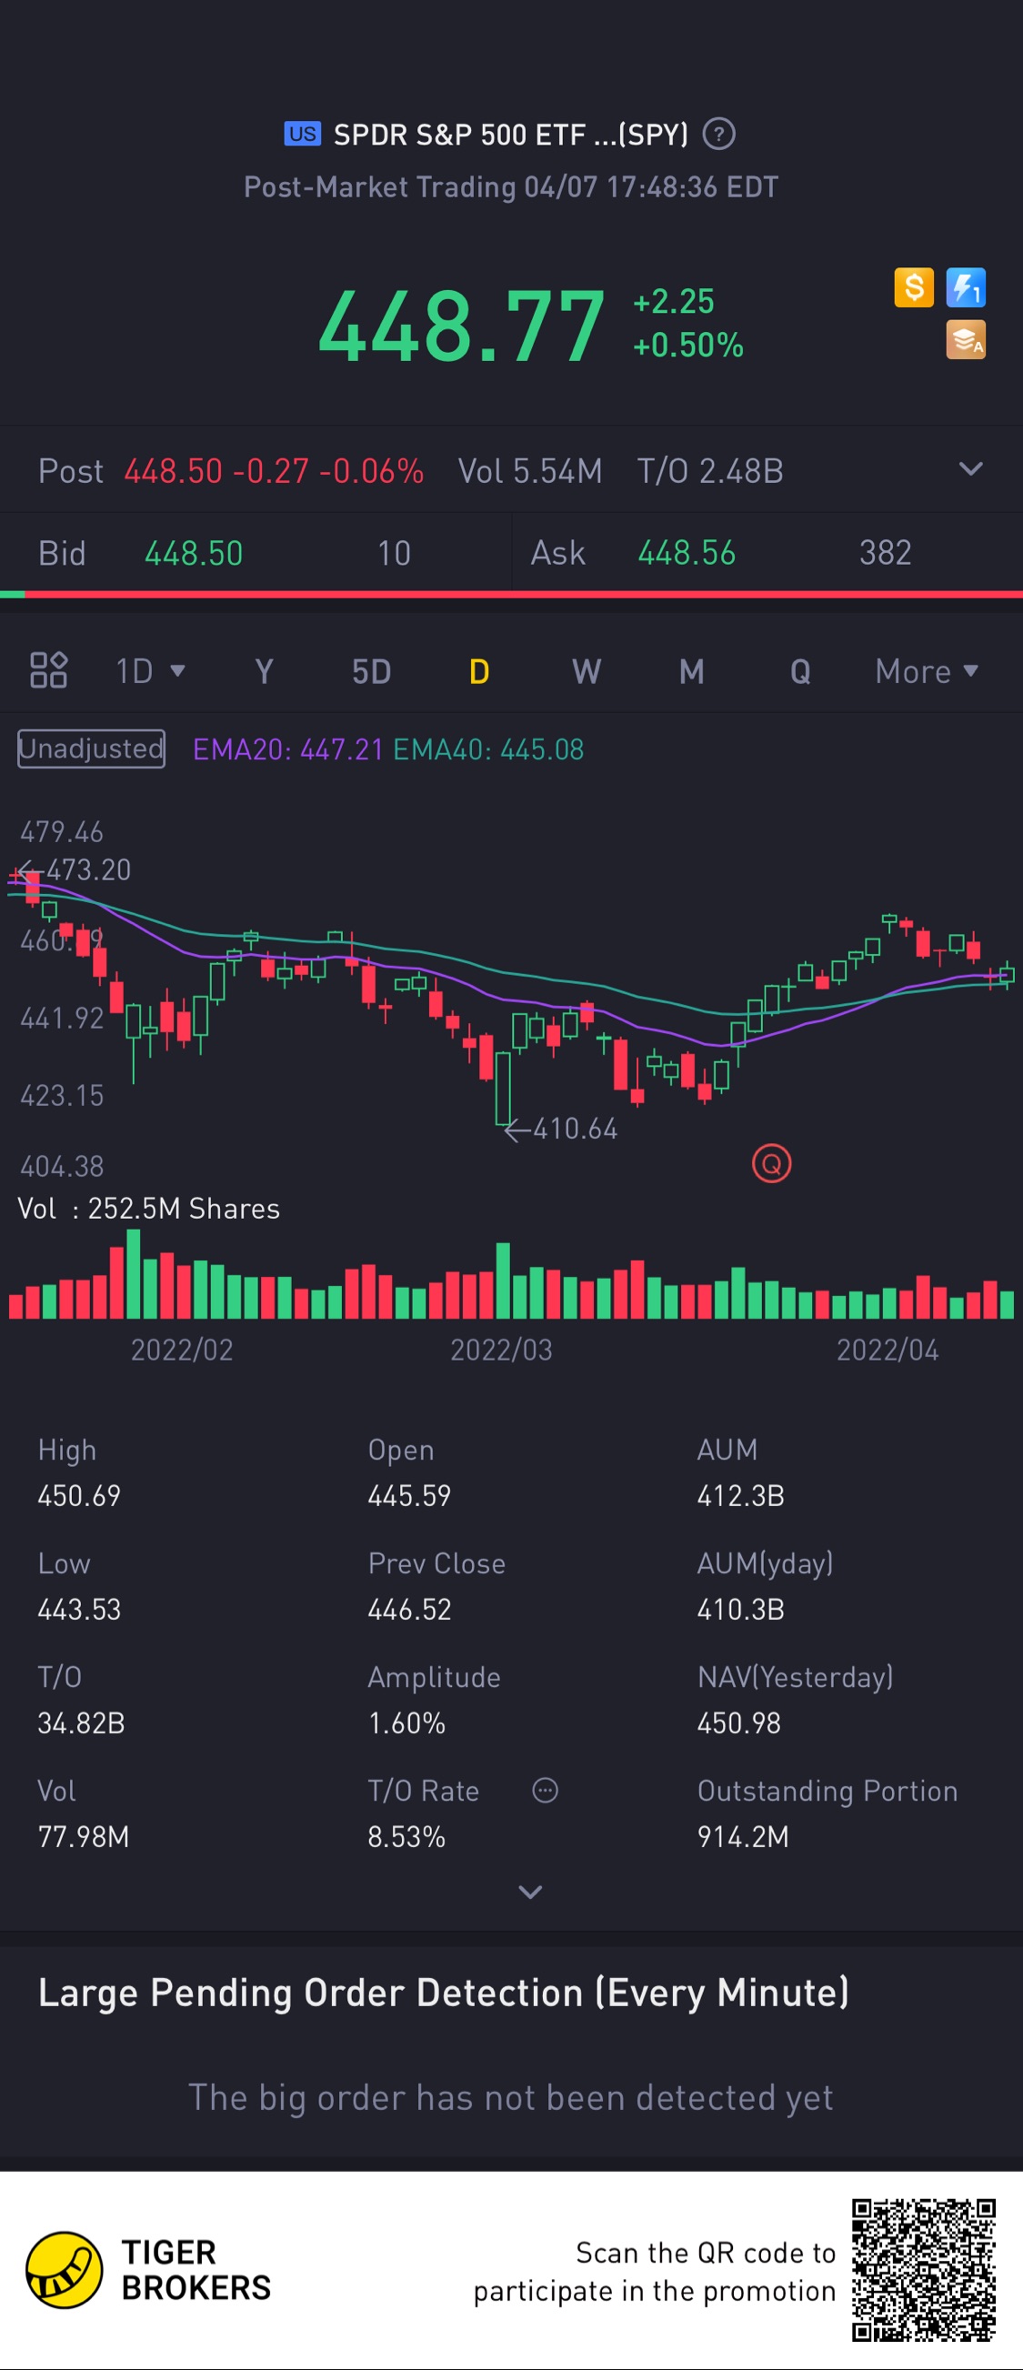Toggle the Unadjusted price setting
Viewport: 1023px width, 2370px height.
(x=91, y=748)
